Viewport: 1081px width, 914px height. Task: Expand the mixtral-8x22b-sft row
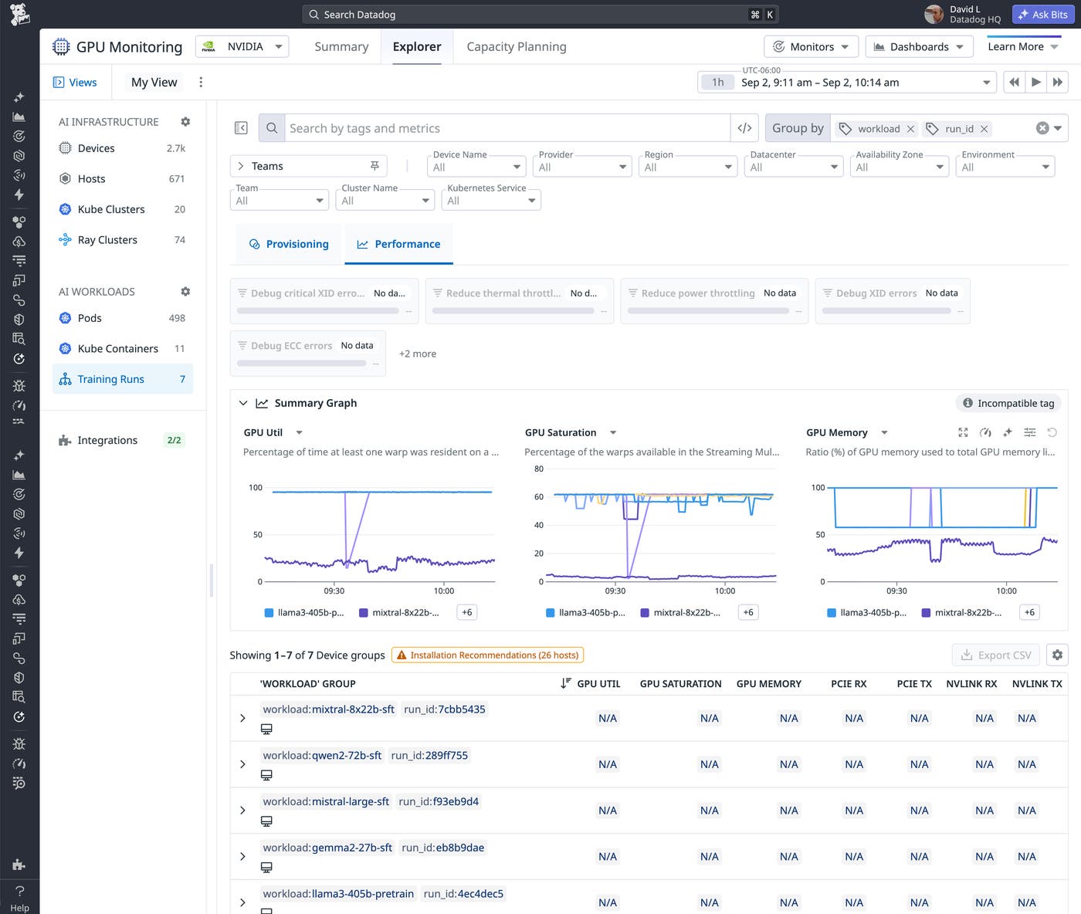[242, 718]
